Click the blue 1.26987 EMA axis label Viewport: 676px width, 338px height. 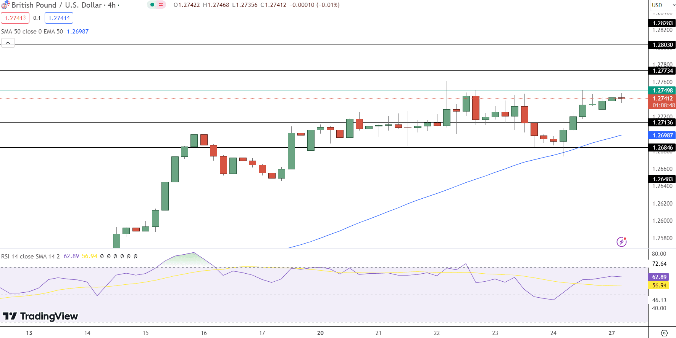tap(662, 136)
